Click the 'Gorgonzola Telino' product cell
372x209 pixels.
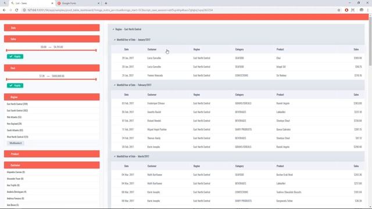[284, 201]
